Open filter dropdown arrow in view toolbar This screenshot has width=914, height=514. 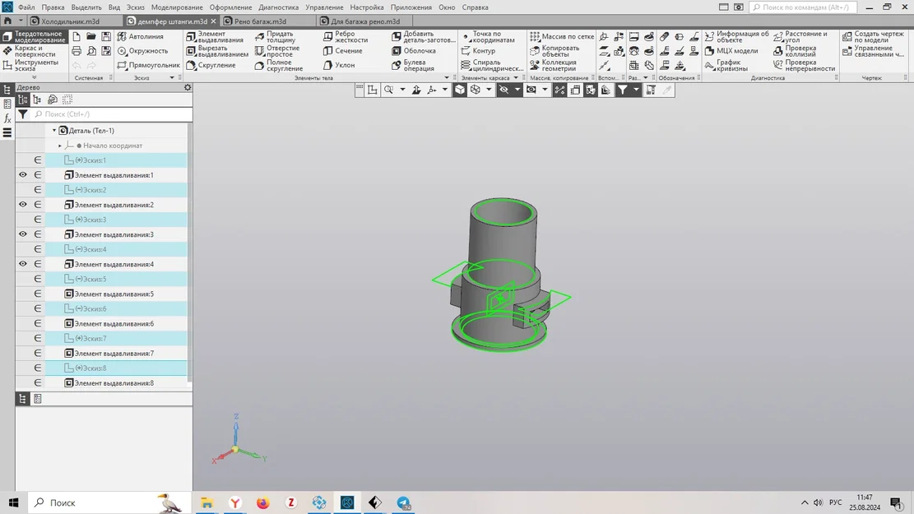(x=636, y=90)
